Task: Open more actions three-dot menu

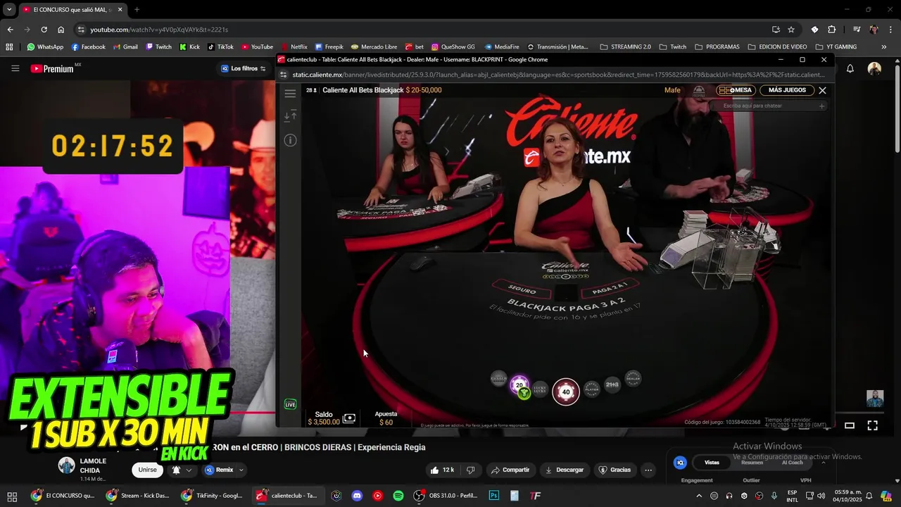Action: [x=648, y=470]
